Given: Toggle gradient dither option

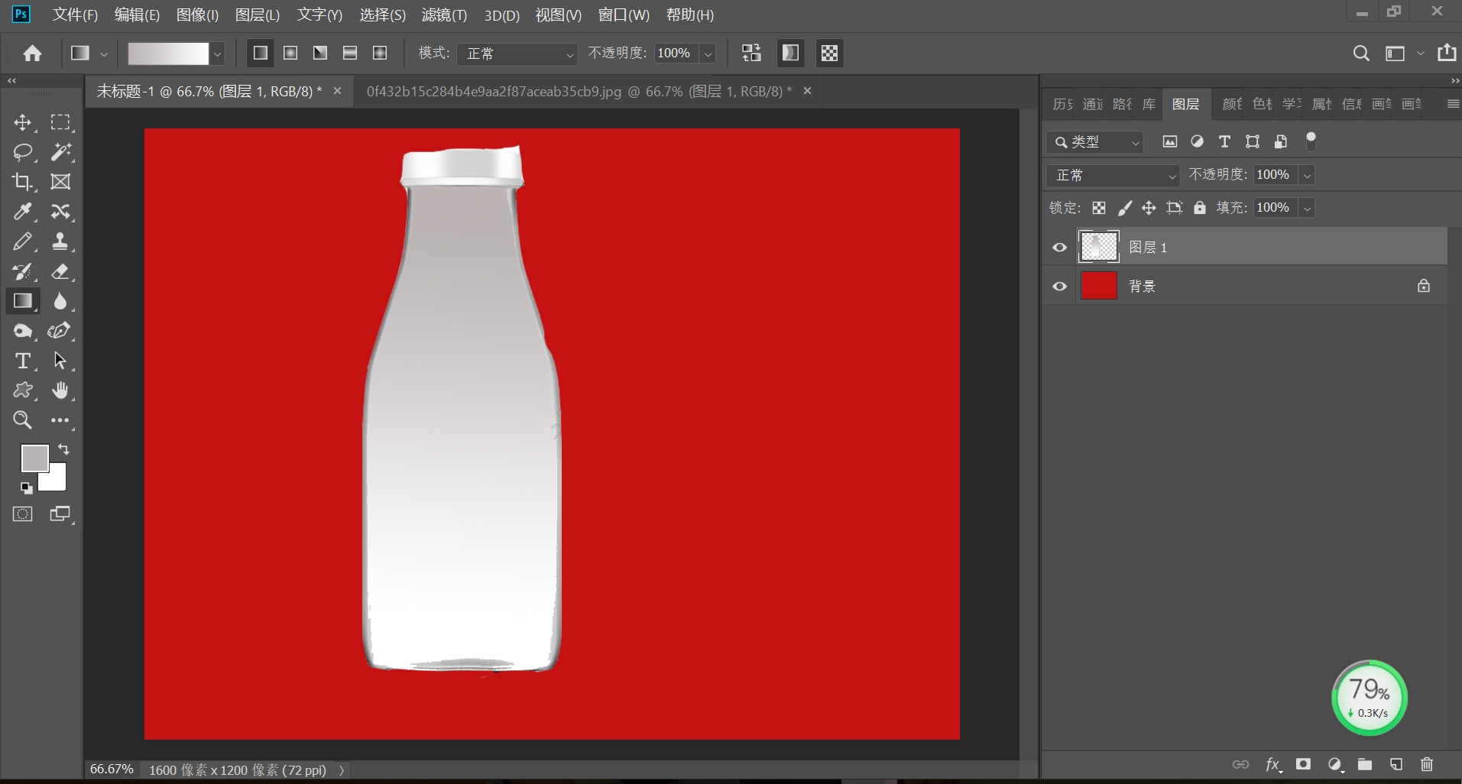Looking at the screenshot, I should 790,53.
